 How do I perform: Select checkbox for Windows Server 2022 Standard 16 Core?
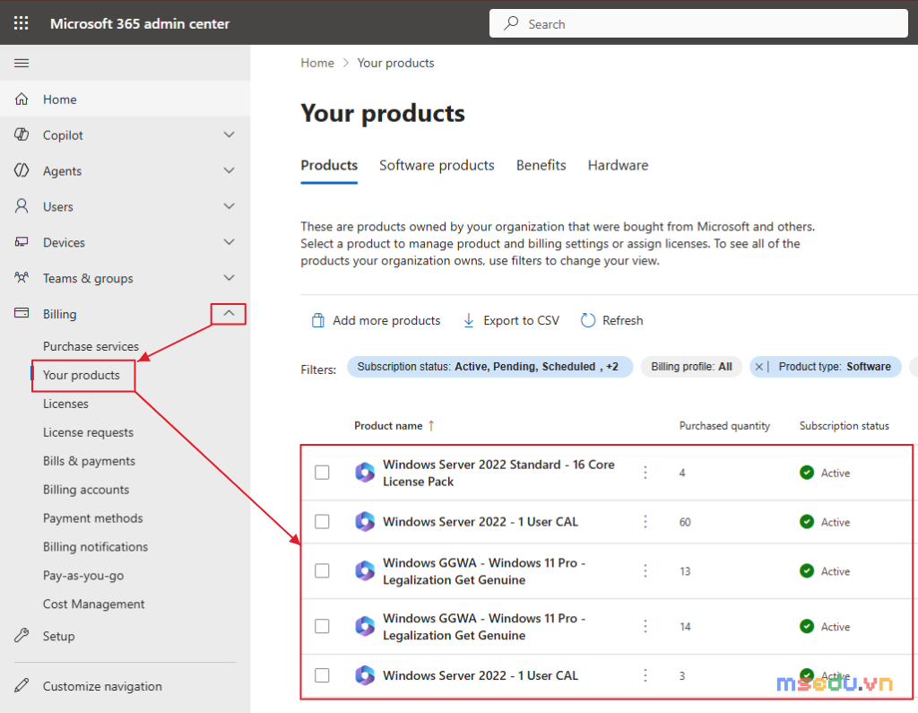(322, 473)
